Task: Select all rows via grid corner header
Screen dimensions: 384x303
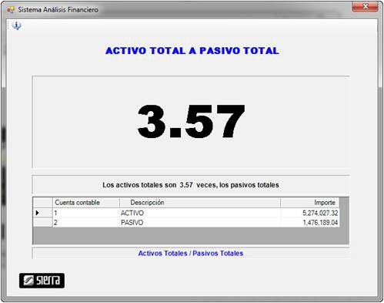Action: pyautogui.click(x=42, y=203)
